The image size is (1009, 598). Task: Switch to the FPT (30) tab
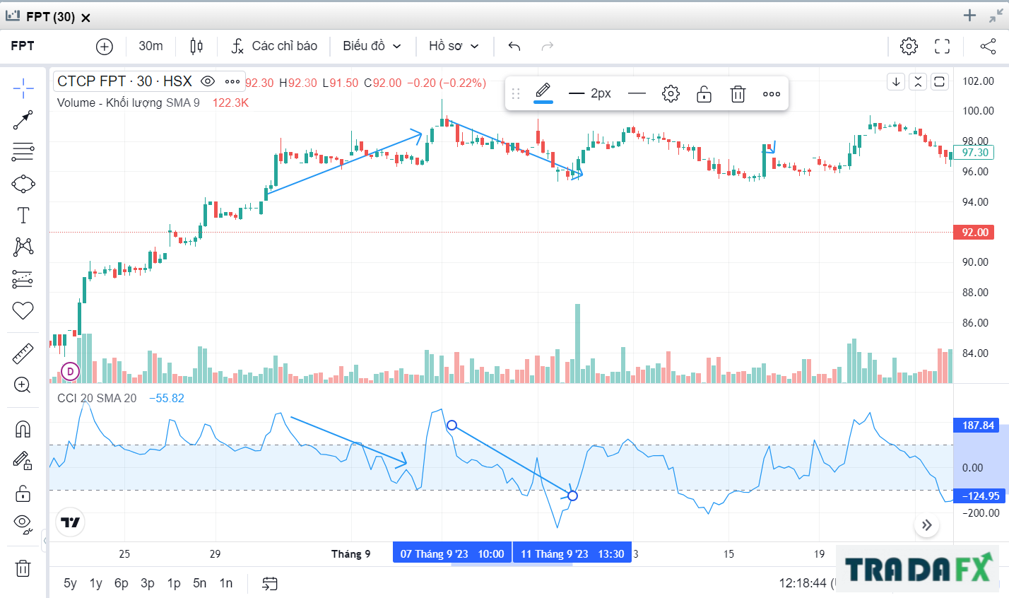[50, 16]
